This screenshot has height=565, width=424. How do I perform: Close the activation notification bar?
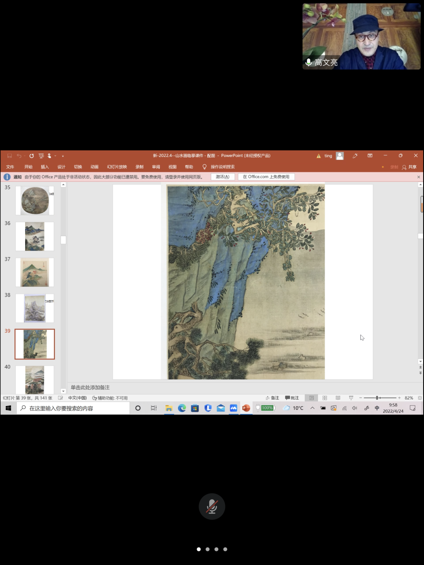(419, 177)
